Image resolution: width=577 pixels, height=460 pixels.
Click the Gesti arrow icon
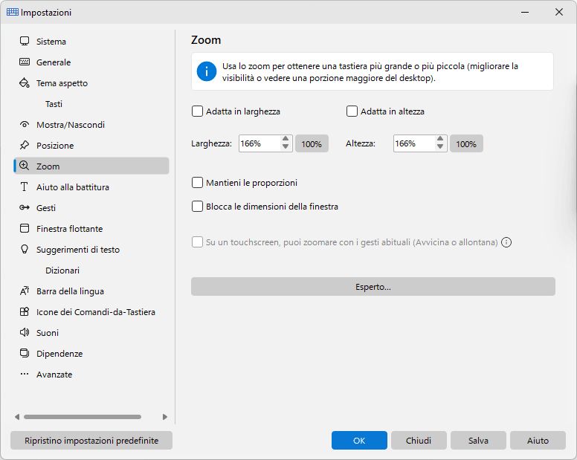coord(25,208)
